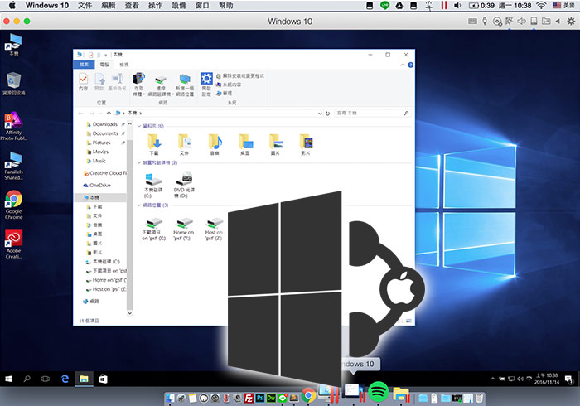Screen dimensions: 580x406
Task: Open Affinity Photo desktop shortcut
Action: tap(14, 126)
